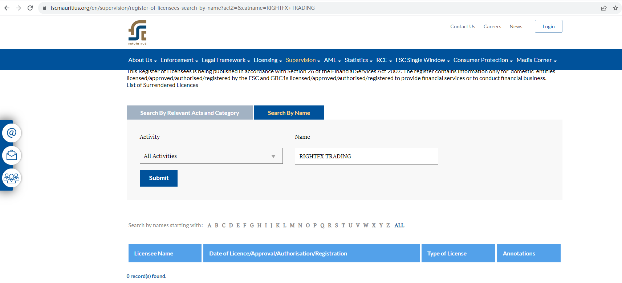Select the Search By Name tab

pos(289,113)
